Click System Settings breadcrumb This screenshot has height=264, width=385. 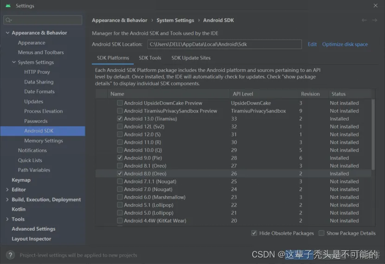pos(175,20)
